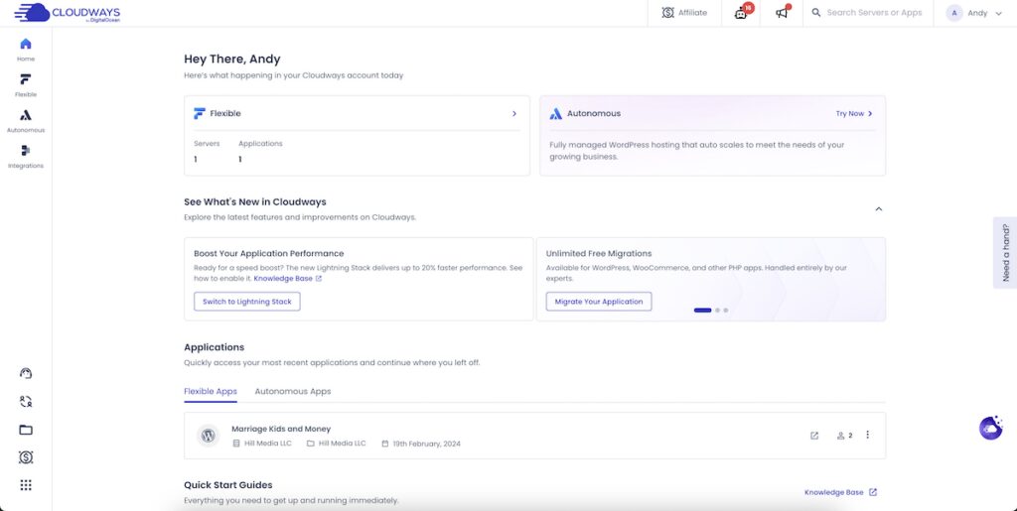Open Knowledge Base link in Quick Start Guides
Screen dimensions: 1017x511
pos(840,492)
